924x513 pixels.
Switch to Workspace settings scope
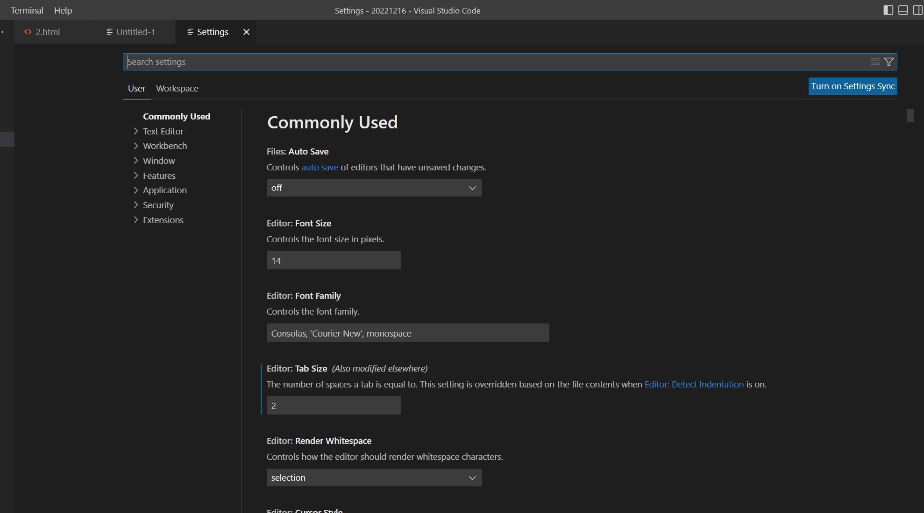tap(177, 88)
